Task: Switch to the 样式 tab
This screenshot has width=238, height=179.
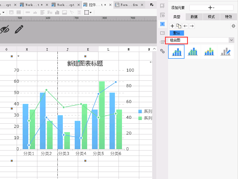Action: 211,17
